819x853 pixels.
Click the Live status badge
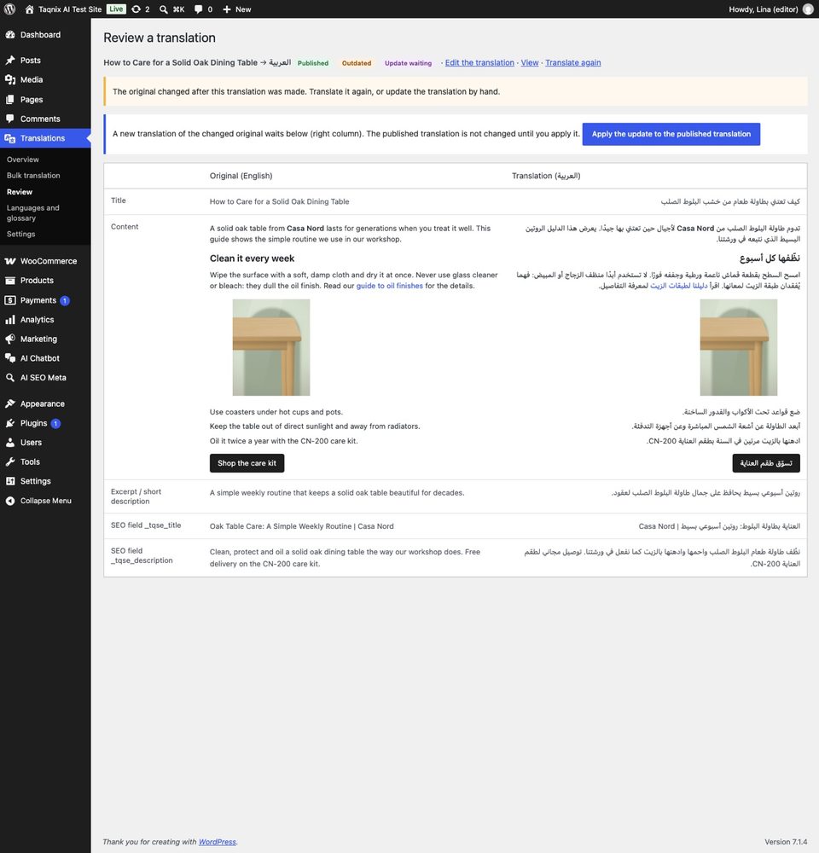pyautogui.click(x=116, y=9)
